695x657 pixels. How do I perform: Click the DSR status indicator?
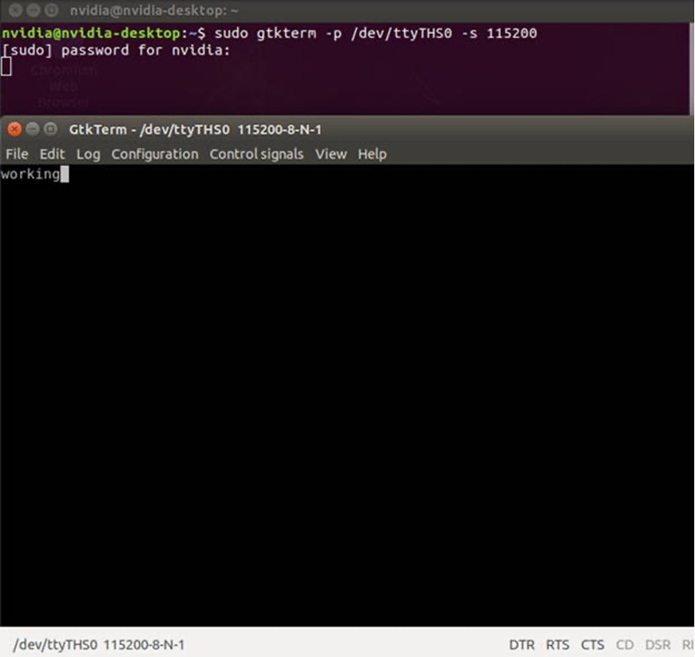click(x=657, y=645)
